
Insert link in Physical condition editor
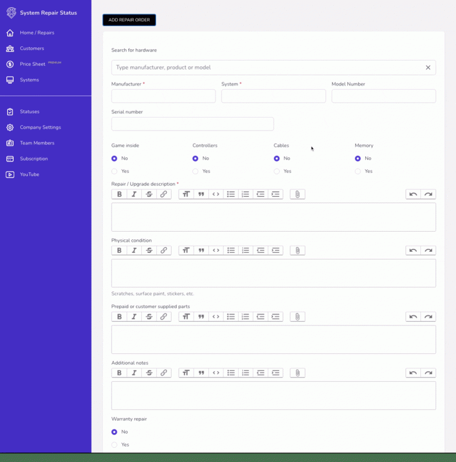tap(164, 251)
